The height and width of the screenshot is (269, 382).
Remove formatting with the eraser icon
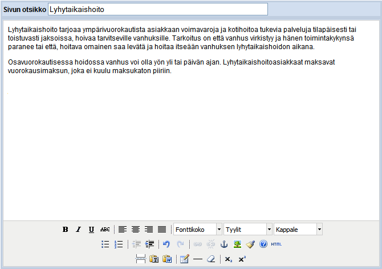[211, 259]
